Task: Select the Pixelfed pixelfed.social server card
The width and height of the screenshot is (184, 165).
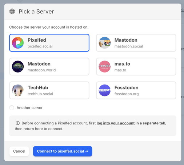Action: click(x=49, y=43)
